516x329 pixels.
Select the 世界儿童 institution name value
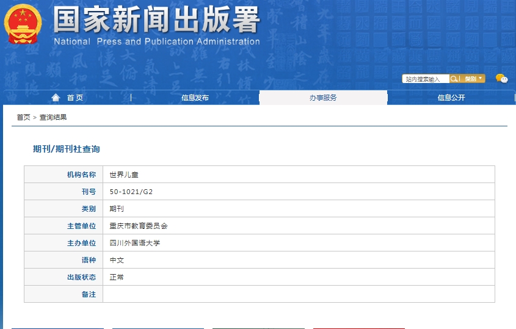pos(124,175)
